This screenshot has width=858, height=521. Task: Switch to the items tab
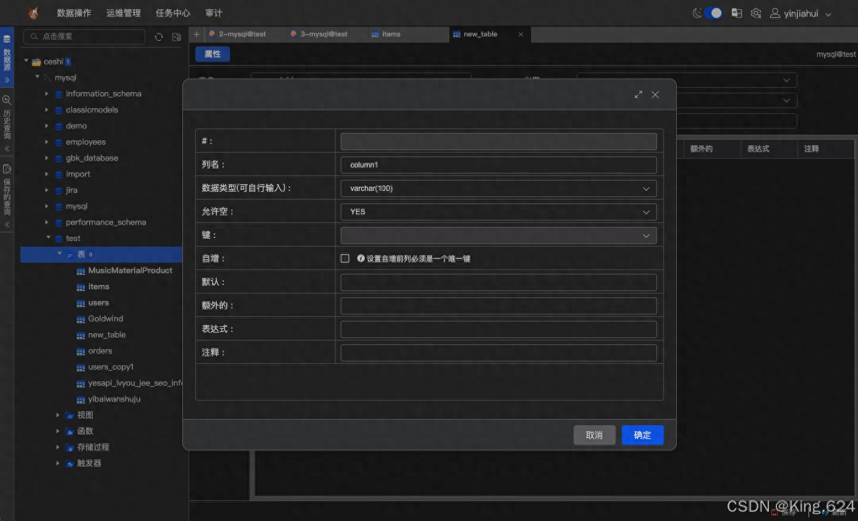[x=391, y=34]
